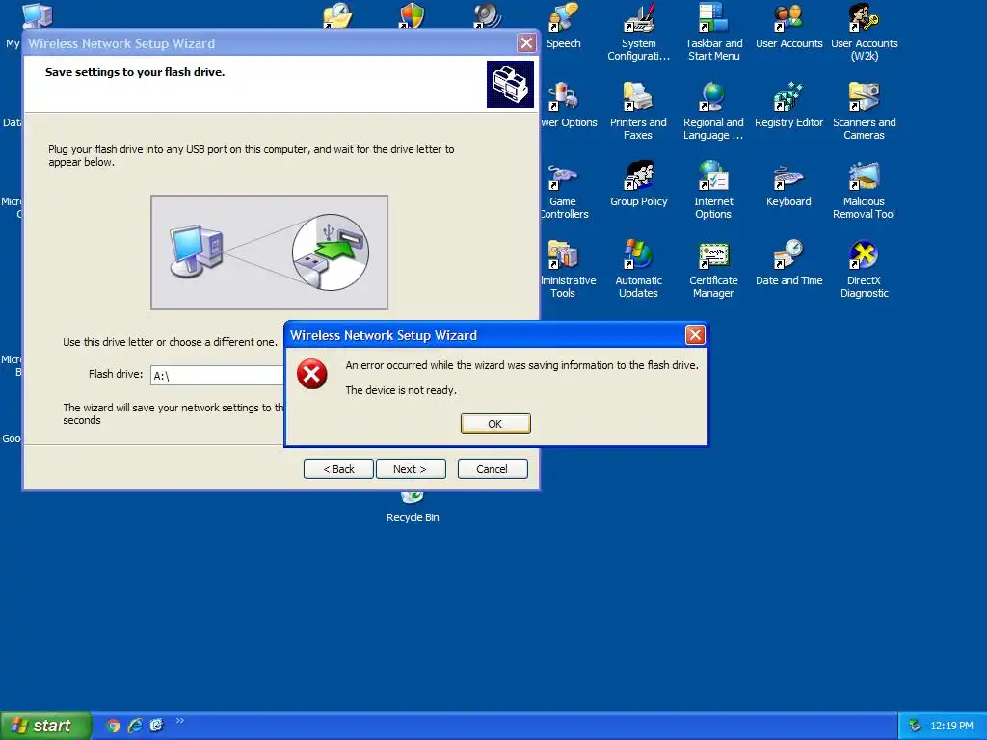Click the Flash drive letter field
987x740 pixels.
(217, 376)
